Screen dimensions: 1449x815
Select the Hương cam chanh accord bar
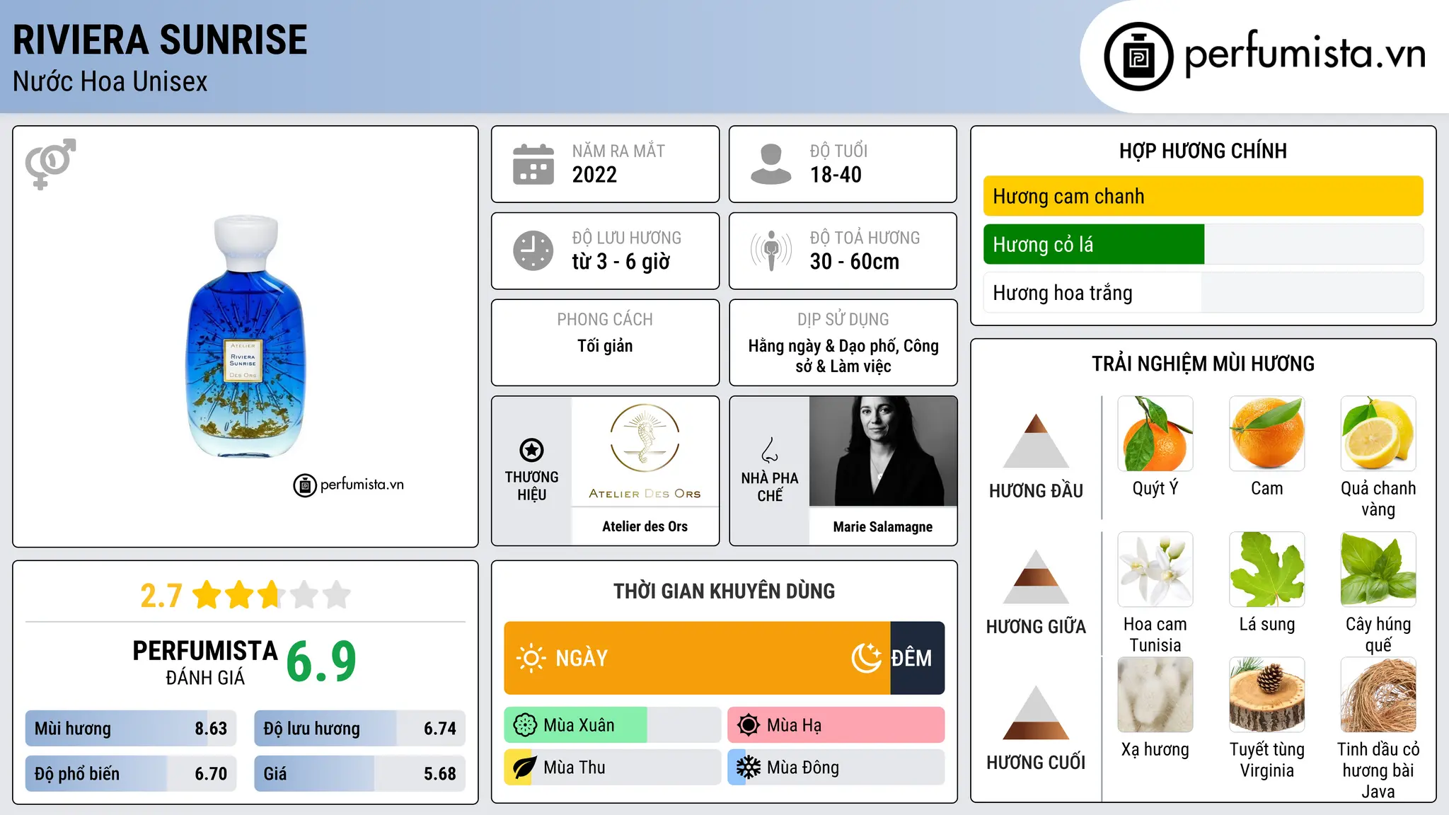pyautogui.click(x=1203, y=196)
